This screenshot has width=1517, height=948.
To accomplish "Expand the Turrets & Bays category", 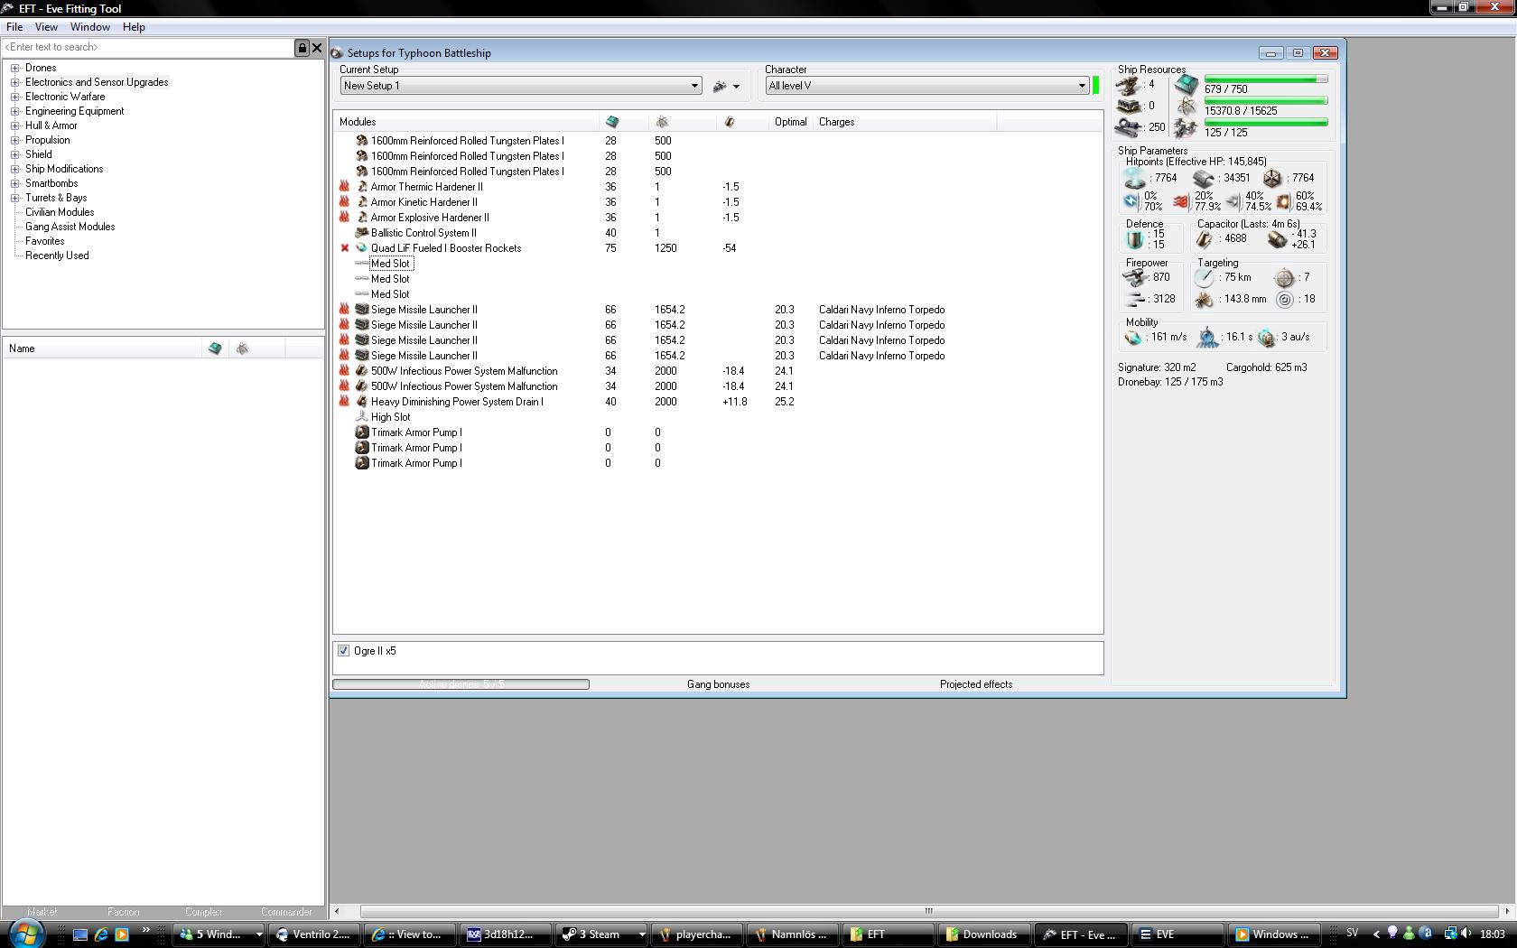I will coord(14,198).
